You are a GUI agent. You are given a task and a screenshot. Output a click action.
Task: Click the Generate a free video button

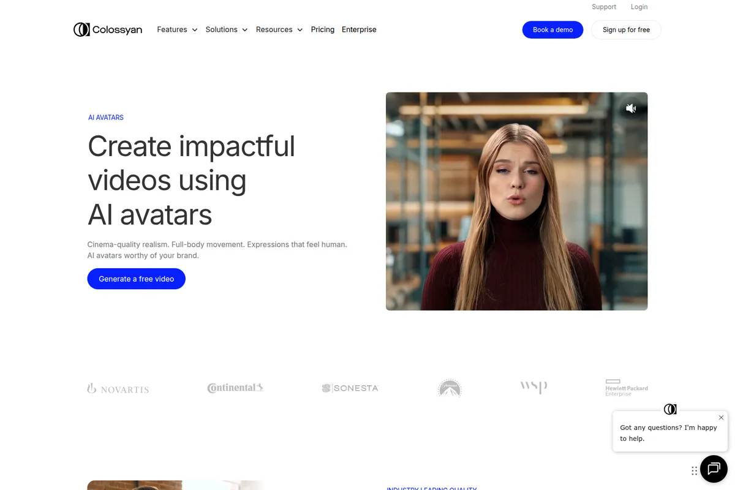136,279
